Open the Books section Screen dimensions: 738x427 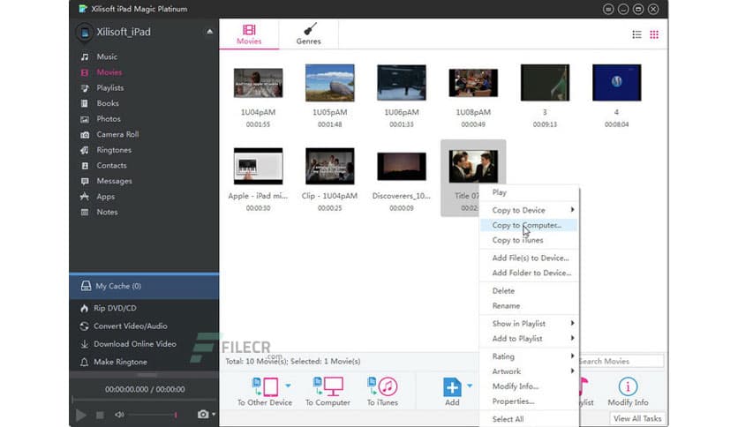tap(108, 103)
